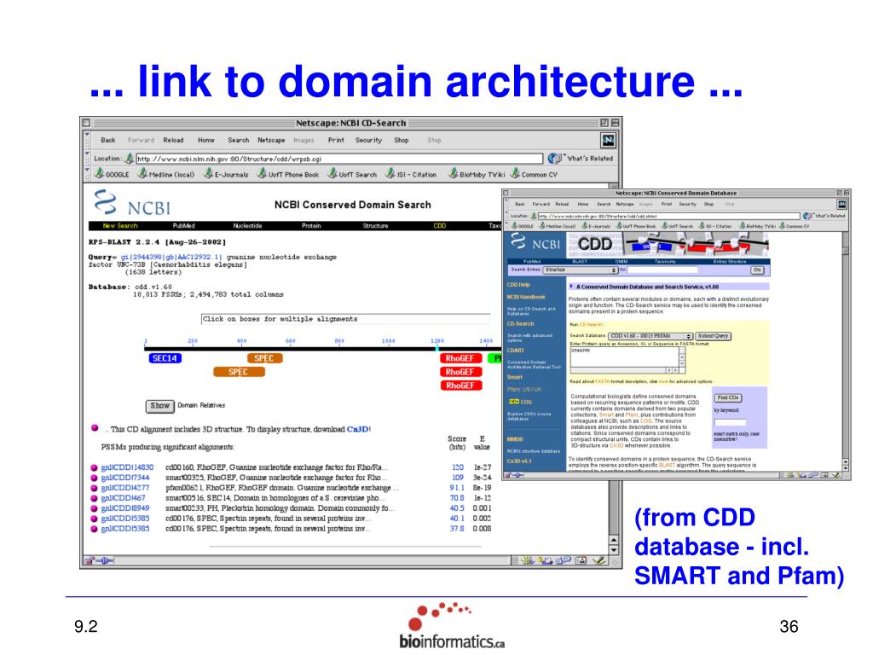
Task: Open NCBI Handbook sidebar link
Action: click(525, 297)
